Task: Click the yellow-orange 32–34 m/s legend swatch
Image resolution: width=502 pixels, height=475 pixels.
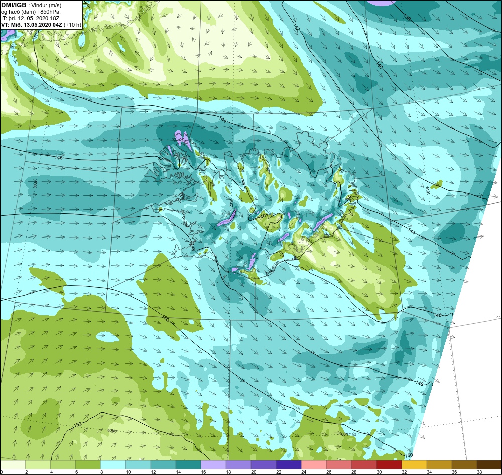Action: click(x=414, y=465)
